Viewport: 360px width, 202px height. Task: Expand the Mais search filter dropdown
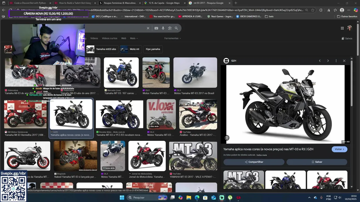(134, 38)
